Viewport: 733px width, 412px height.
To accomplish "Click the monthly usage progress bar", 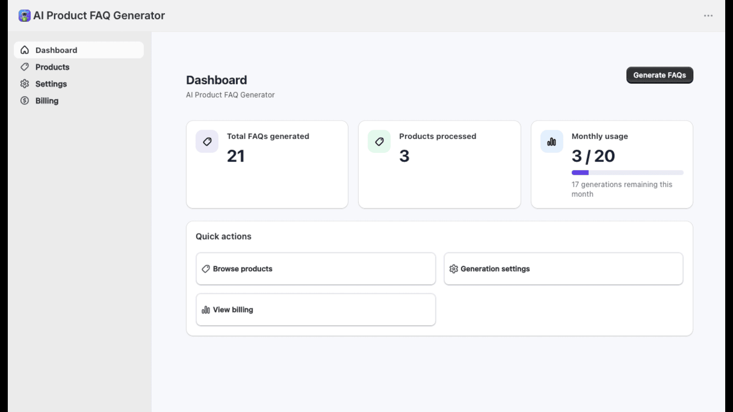I will pos(628,173).
